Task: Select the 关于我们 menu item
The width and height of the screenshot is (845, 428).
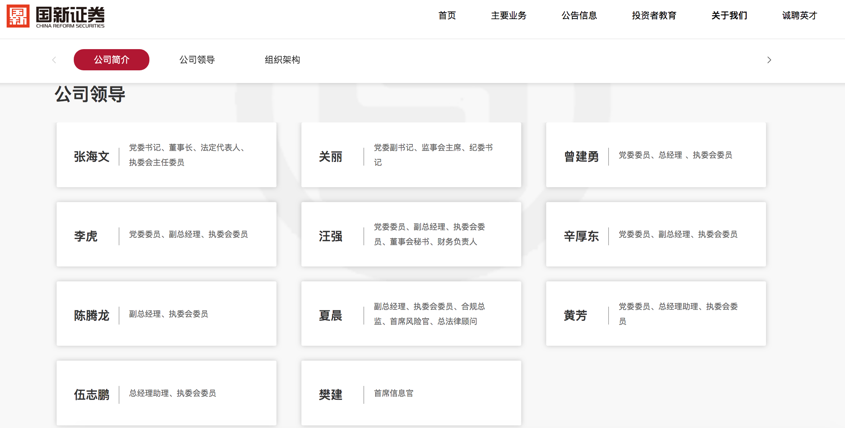Action: 729,16
